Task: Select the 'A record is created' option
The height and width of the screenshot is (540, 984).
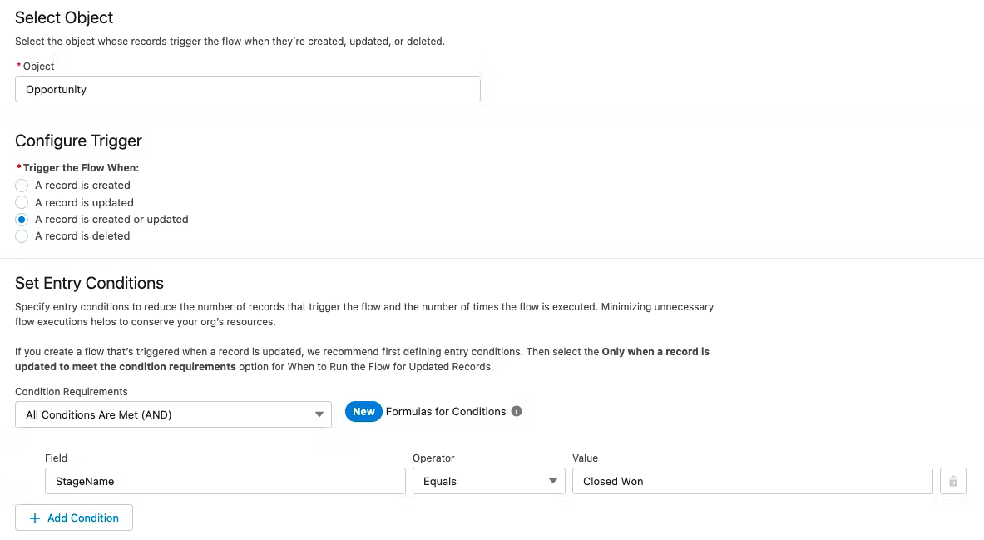Action: [22, 186]
